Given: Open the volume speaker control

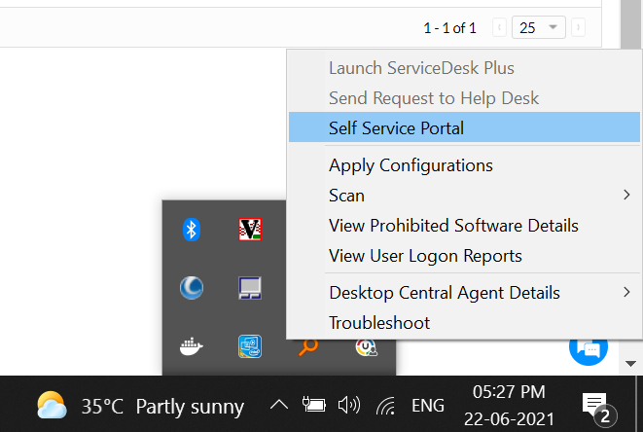Looking at the screenshot, I should coord(349,406).
